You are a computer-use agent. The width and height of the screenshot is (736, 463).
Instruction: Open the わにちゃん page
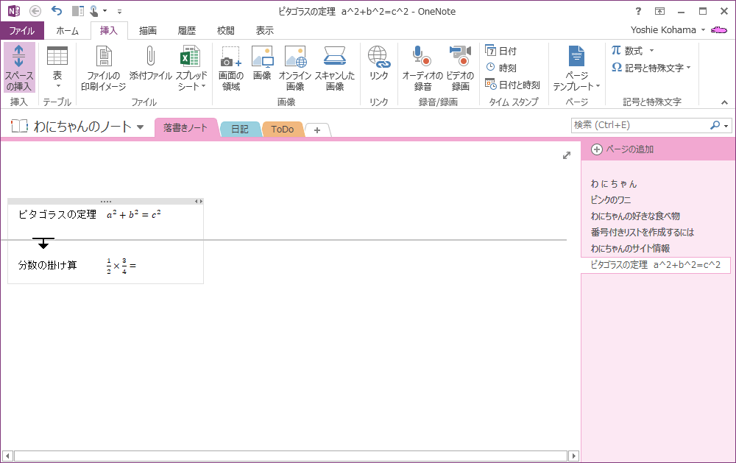click(614, 183)
